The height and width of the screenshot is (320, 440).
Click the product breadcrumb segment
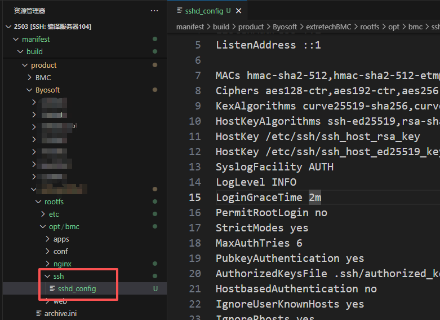[251, 27]
